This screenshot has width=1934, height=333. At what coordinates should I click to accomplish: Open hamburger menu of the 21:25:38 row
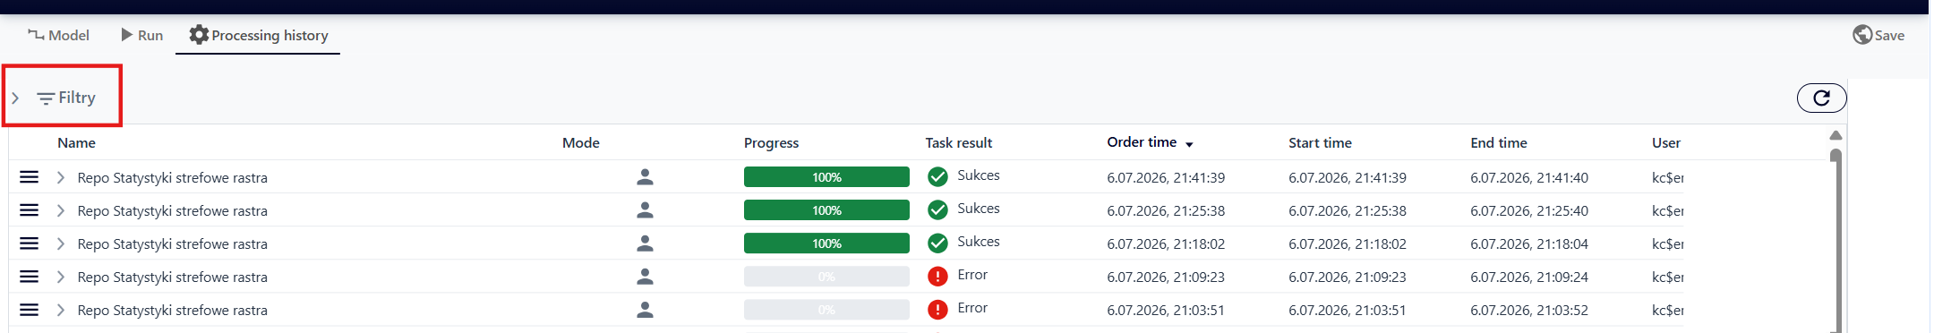point(29,210)
